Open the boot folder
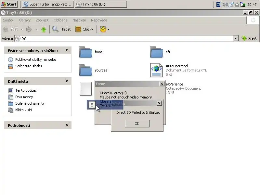This screenshot has width=260, height=195. click(x=86, y=52)
